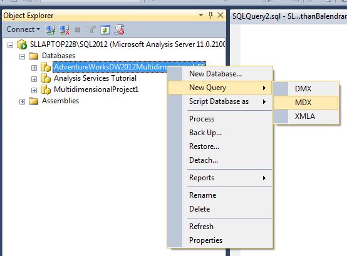Click the Filter funnel icon
The height and width of the screenshot is (256, 347).
pos(91,29)
